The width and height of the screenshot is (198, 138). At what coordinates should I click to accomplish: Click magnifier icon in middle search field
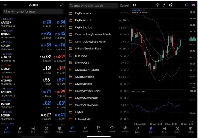71,6
